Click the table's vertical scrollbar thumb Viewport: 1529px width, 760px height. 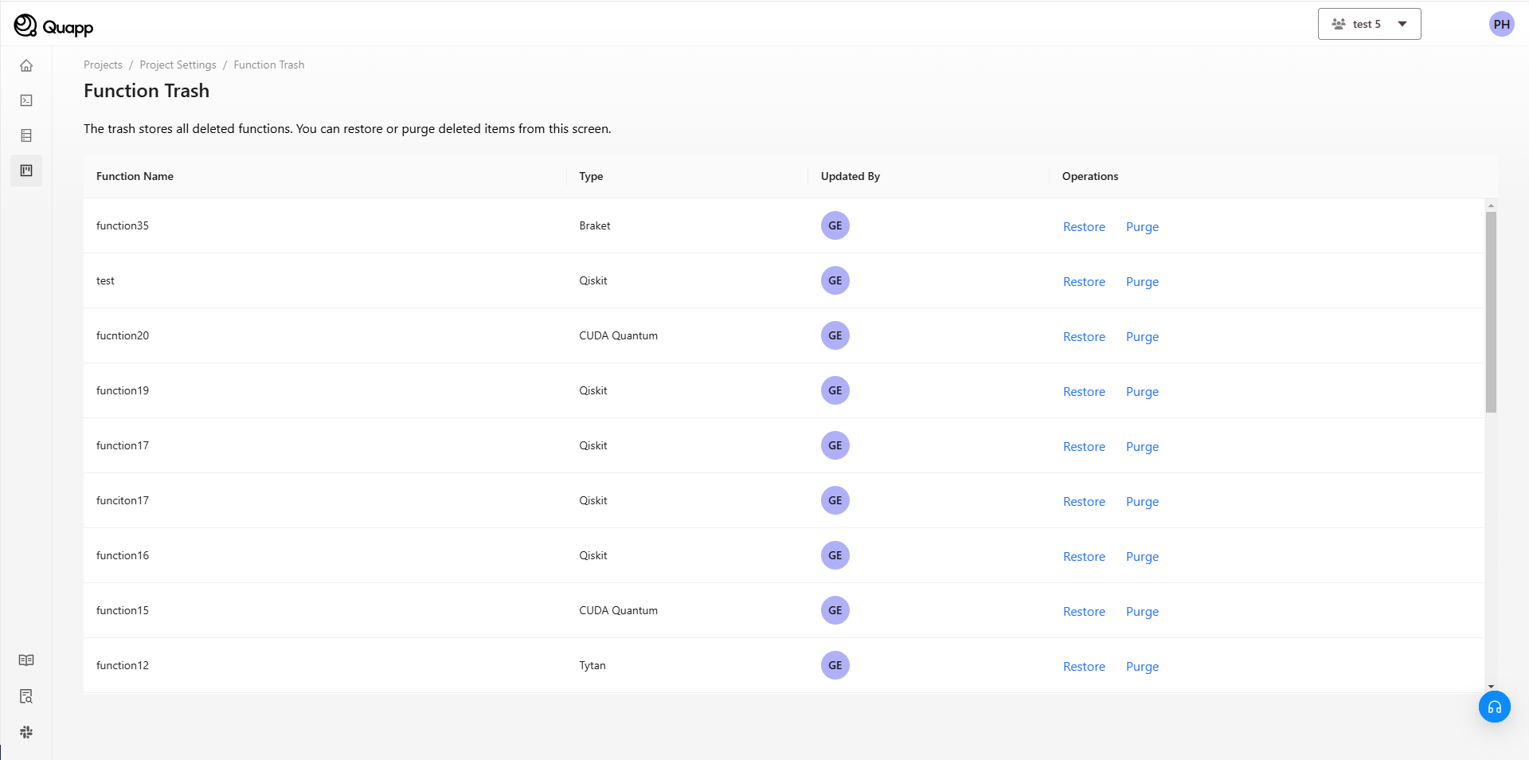point(1491,311)
